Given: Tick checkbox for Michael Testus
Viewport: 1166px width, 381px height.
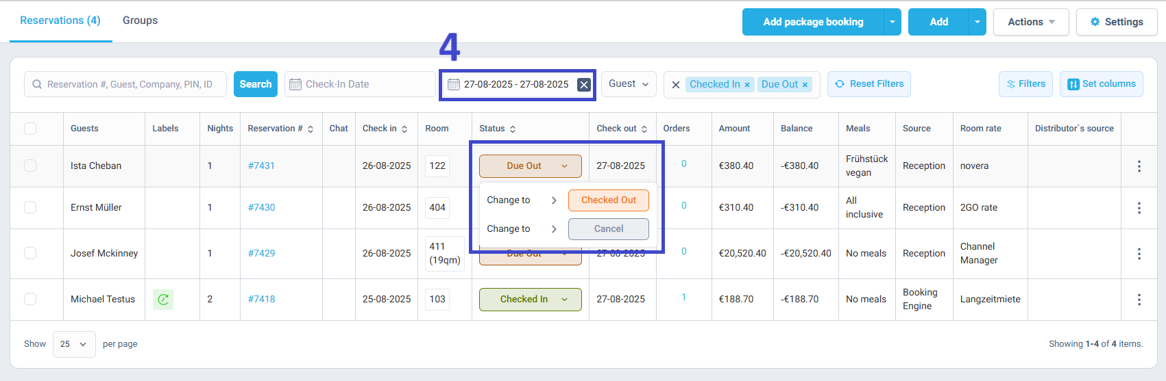Looking at the screenshot, I should click(30, 299).
